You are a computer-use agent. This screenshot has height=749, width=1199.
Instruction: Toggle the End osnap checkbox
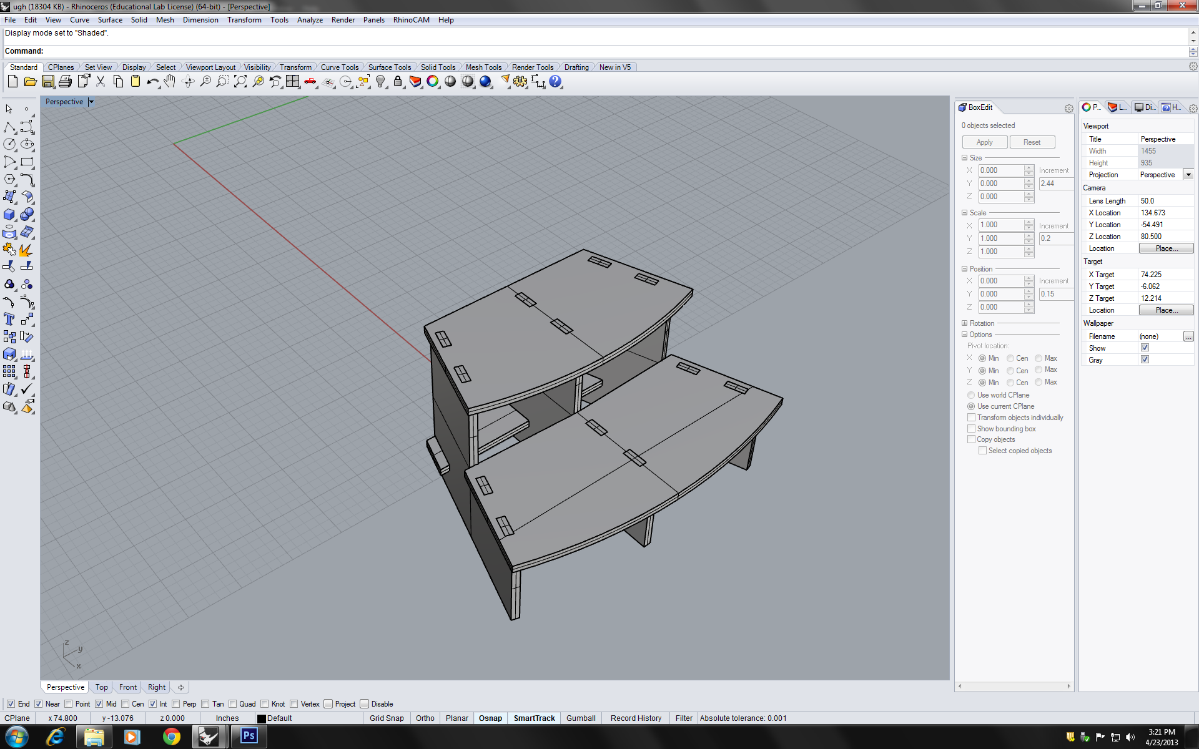pyautogui.click(x=11, y=704)
